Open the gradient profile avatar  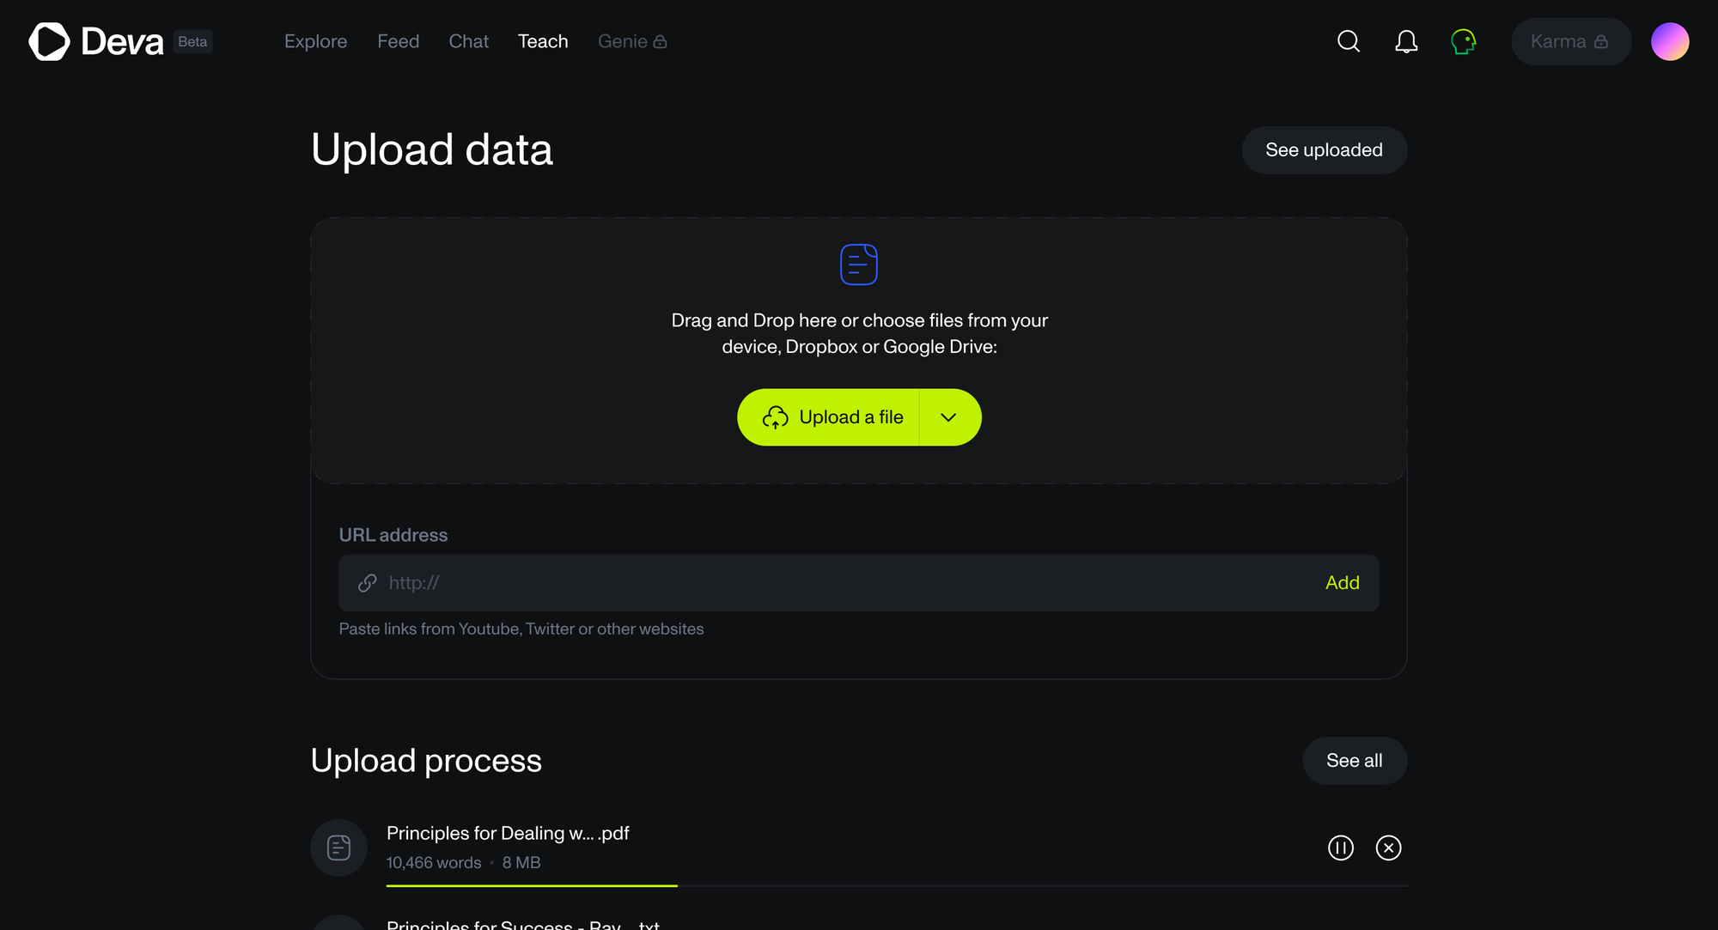[1670, 41]
